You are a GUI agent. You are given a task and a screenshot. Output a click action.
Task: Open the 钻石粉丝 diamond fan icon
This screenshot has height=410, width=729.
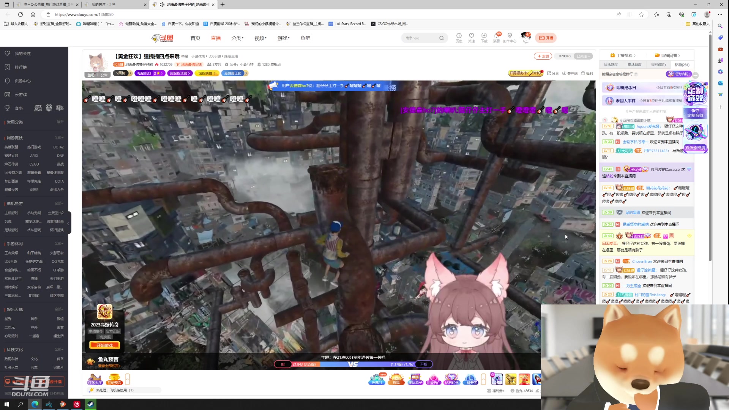(452, 379)
